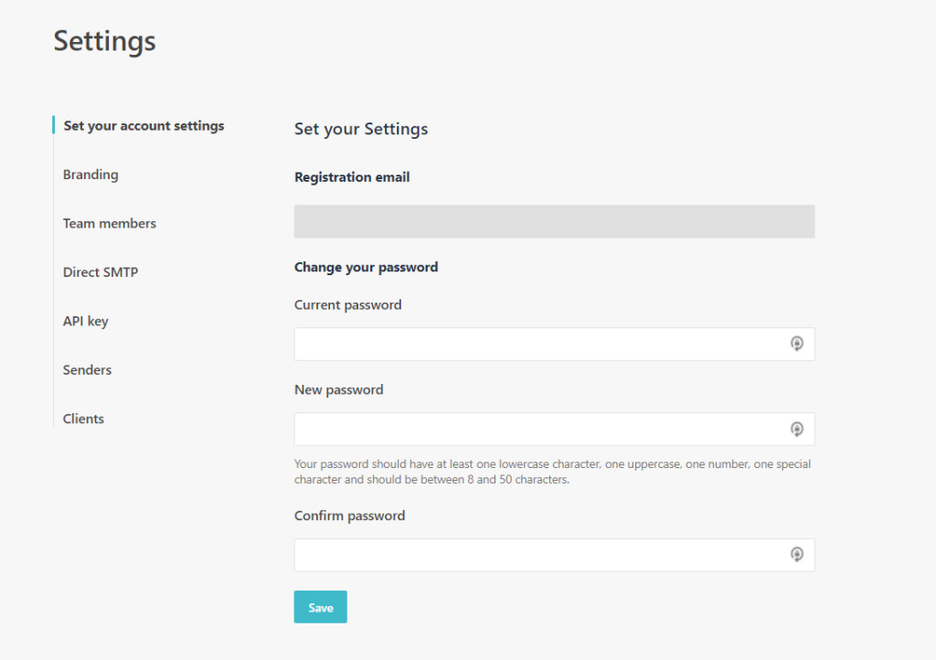
Task: Click the greyed-out Registration email field
Action: tap(554, 222)
